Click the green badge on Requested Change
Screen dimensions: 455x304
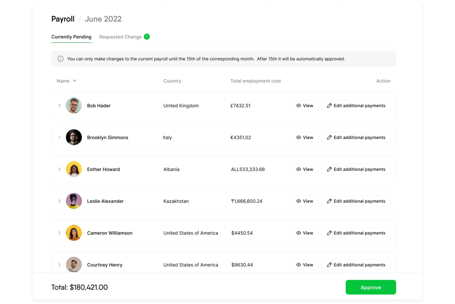(147, 37)
